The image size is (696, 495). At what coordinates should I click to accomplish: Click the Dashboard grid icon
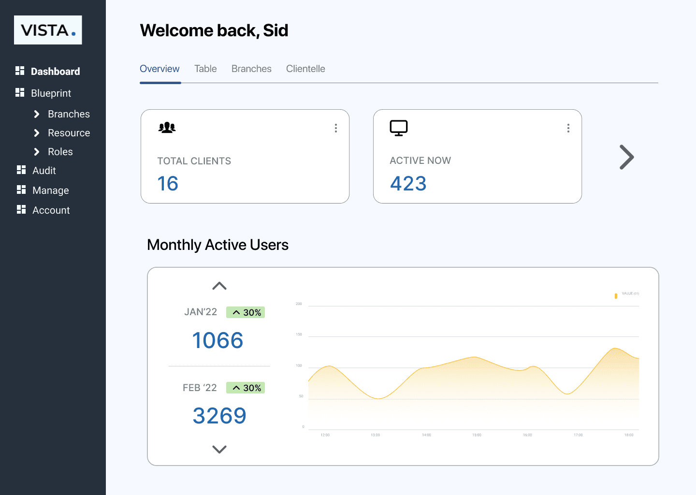[20, 71]
